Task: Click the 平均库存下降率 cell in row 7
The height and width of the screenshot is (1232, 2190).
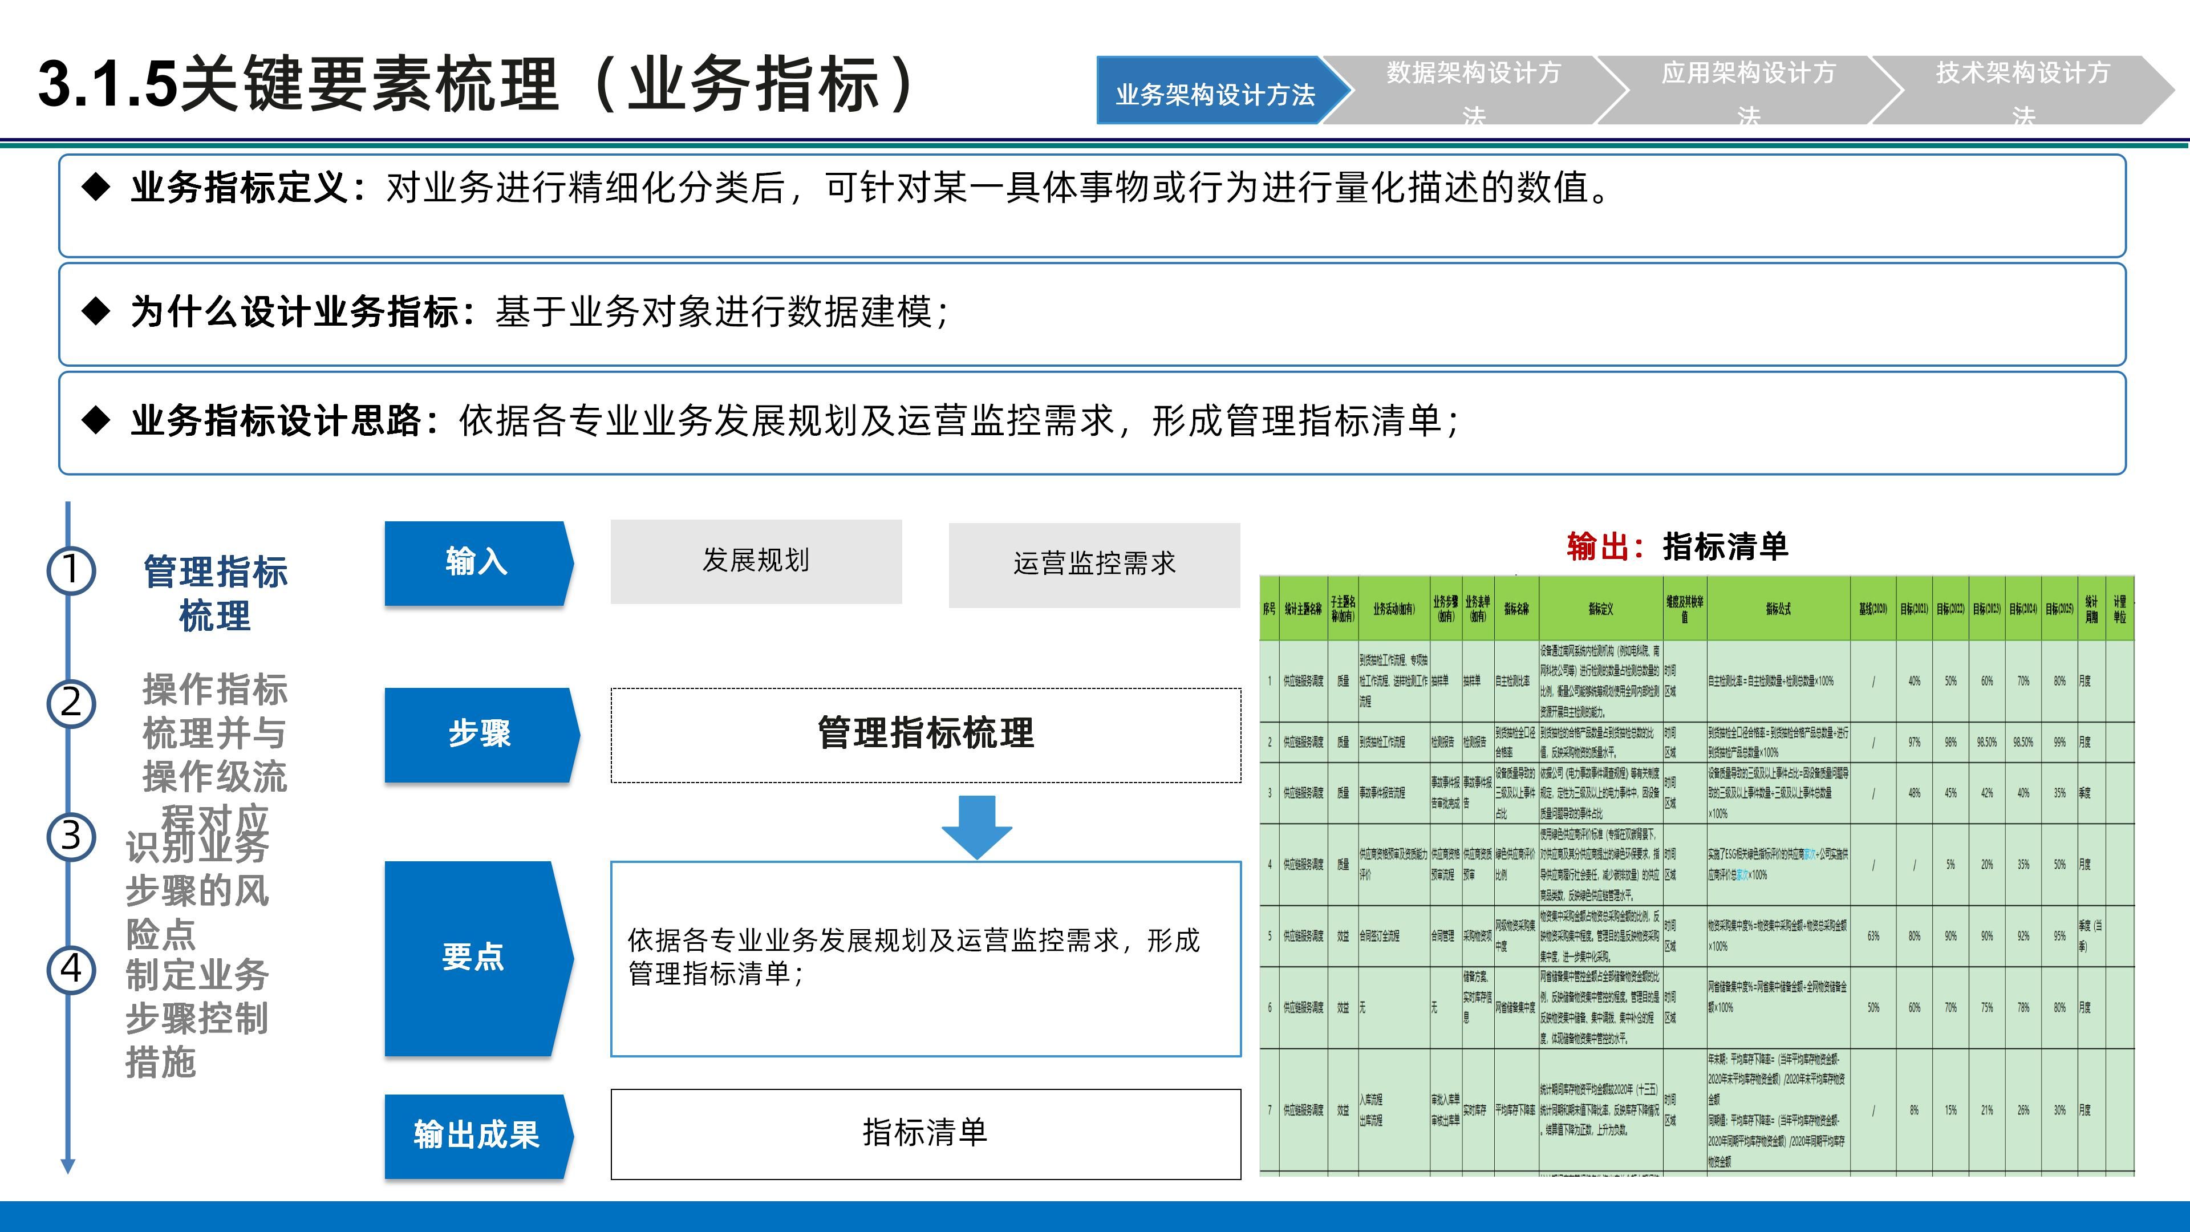Action: point(1516,1111)
